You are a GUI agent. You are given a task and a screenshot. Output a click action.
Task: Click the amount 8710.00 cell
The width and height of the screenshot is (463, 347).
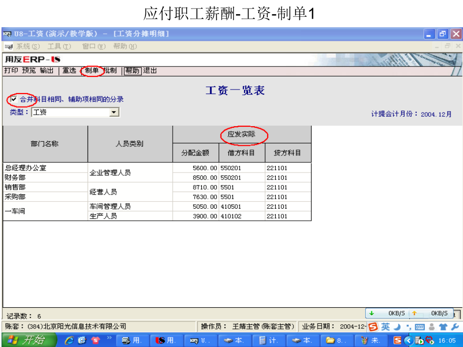coord(195,188)
